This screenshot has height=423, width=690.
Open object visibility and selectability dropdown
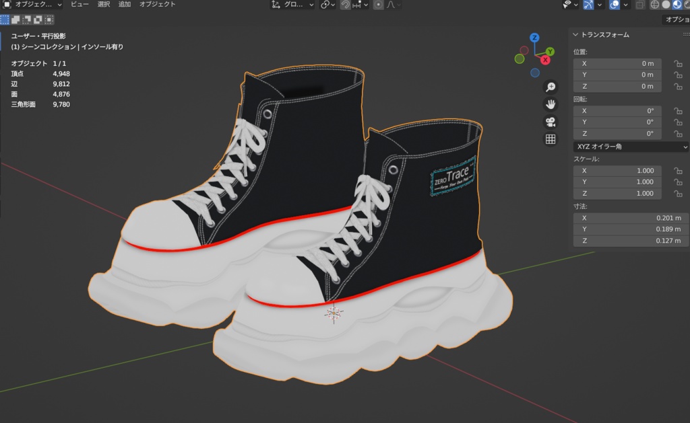pyautogui.click(x=570, y=5)
